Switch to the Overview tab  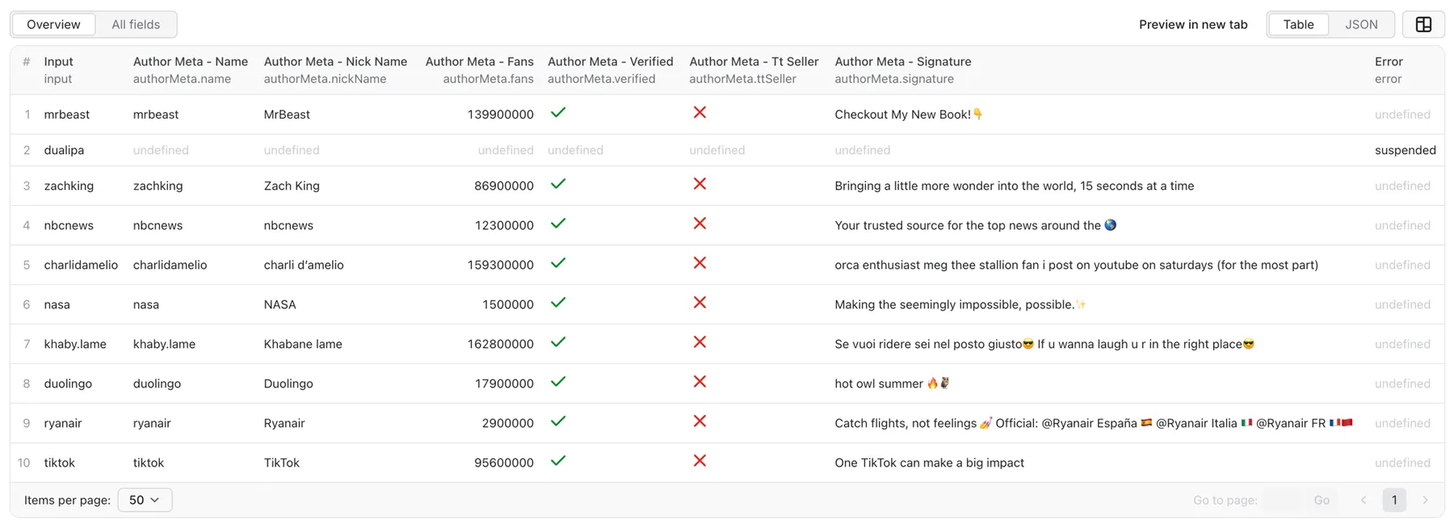53,24
